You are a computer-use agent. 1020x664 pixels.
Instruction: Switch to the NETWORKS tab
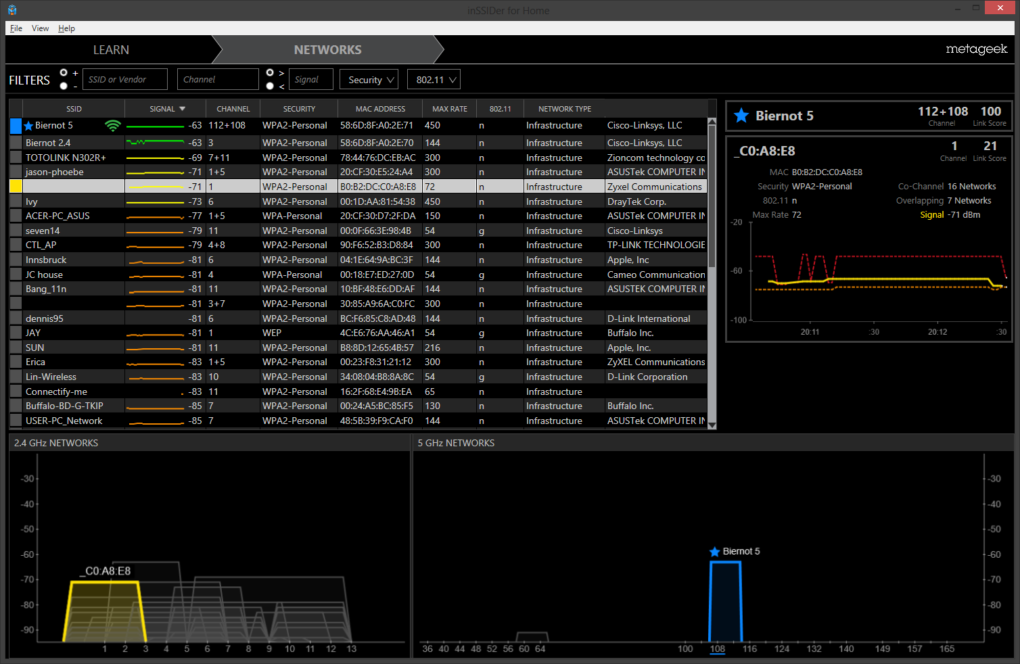[327, 50]
